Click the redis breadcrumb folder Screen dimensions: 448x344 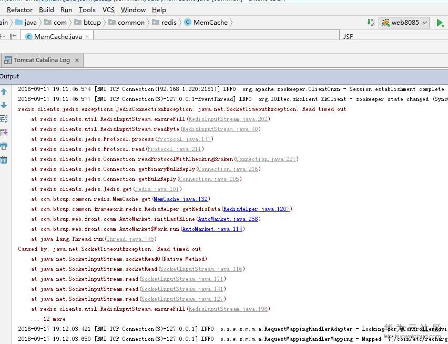(x=164, y=23)
